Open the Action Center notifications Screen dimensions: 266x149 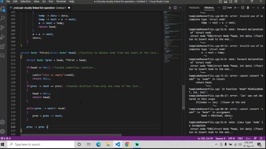point(259,144)
